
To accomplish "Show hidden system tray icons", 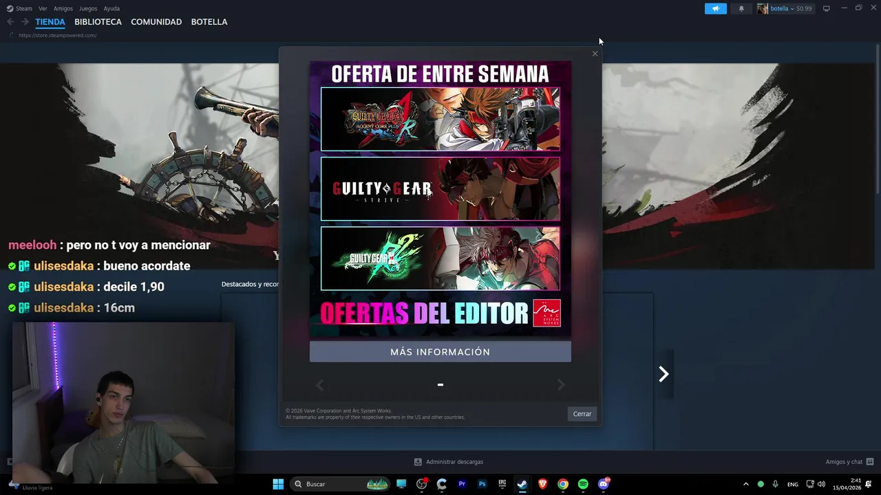I will click(745, 484).
